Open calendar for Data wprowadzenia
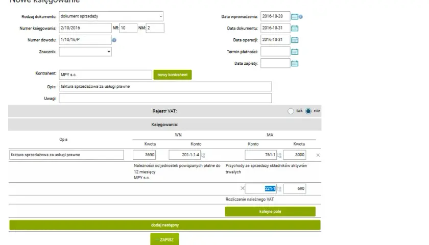This screenshot has height=245, width=429. click(x=294, y=17)
